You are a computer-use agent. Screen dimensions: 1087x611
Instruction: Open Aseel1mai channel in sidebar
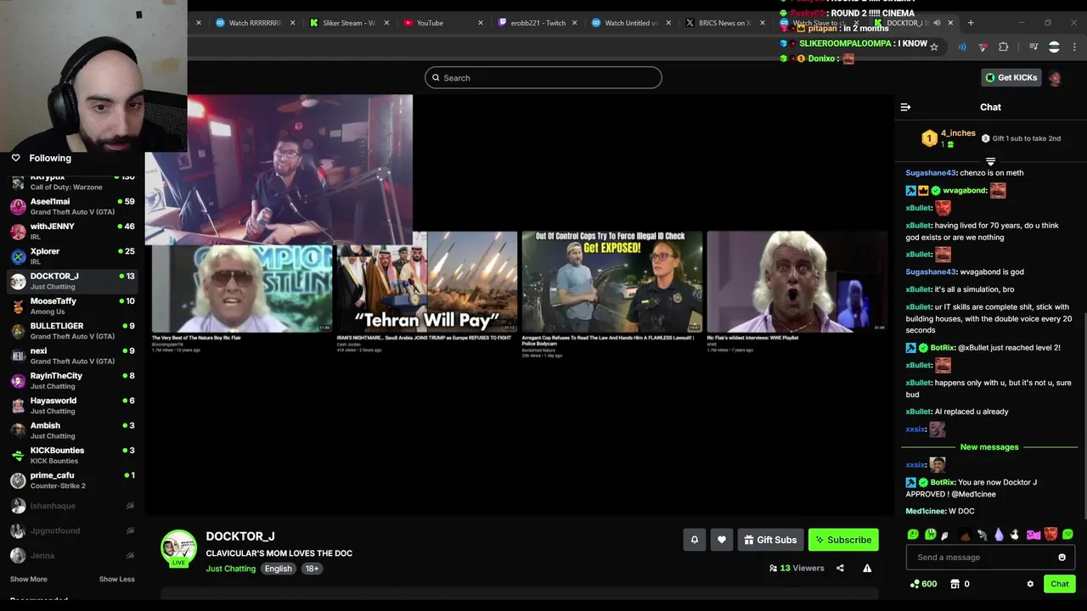[x=72, y=206]
